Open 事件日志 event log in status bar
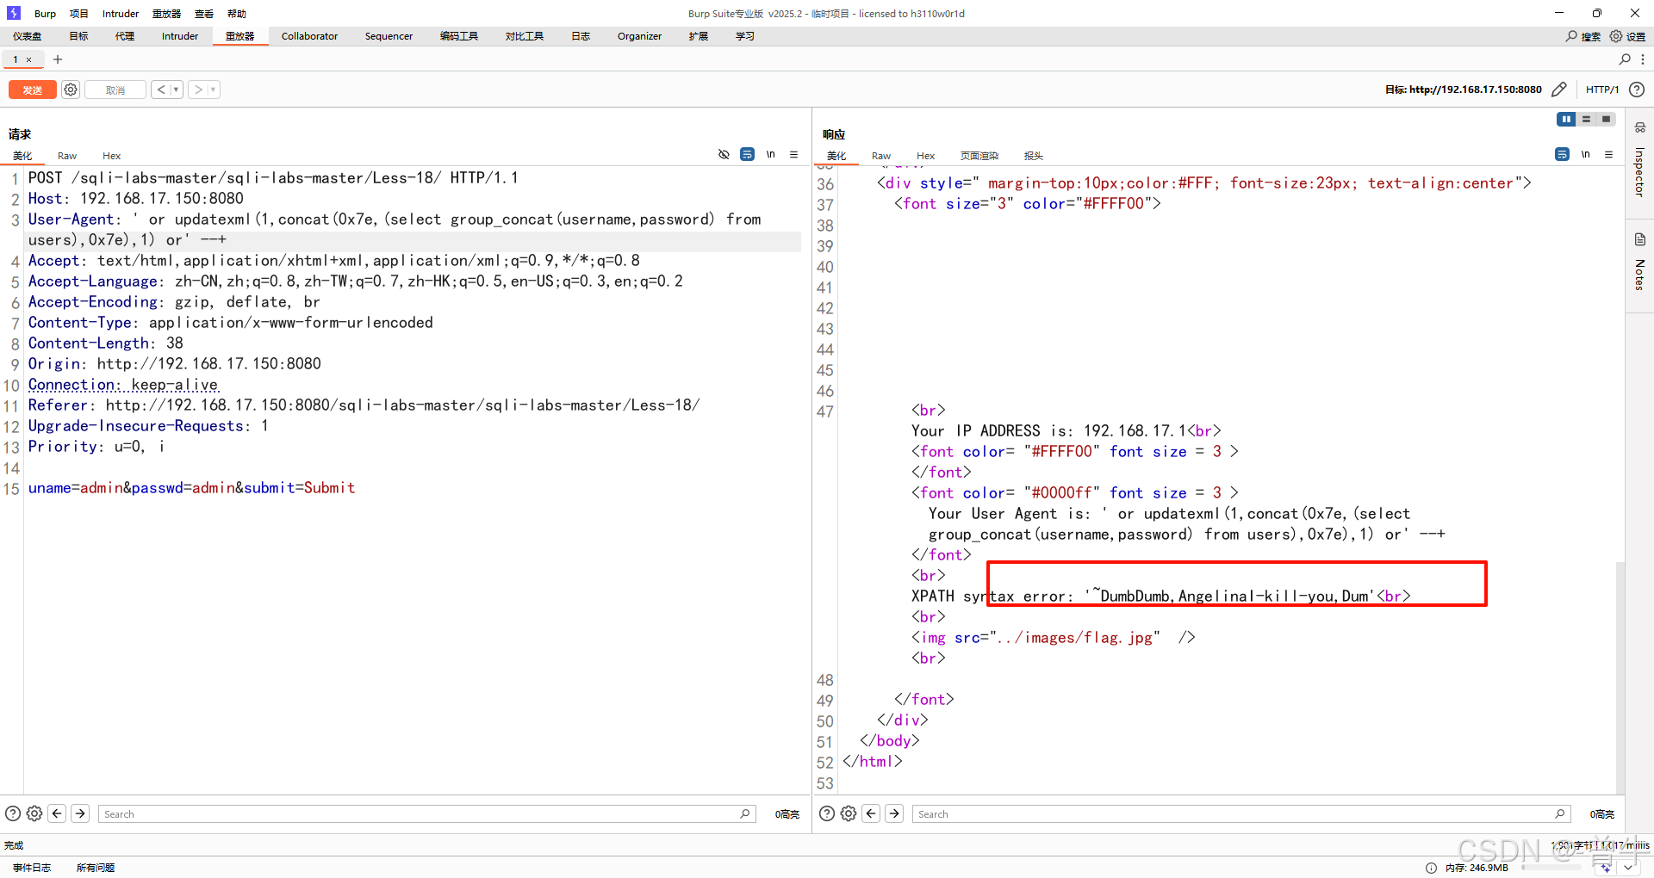This screenshot has width=1654, height=878. point(32,868)
